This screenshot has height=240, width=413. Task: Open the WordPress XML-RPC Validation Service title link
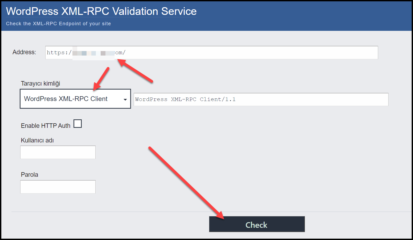(101, 11)
